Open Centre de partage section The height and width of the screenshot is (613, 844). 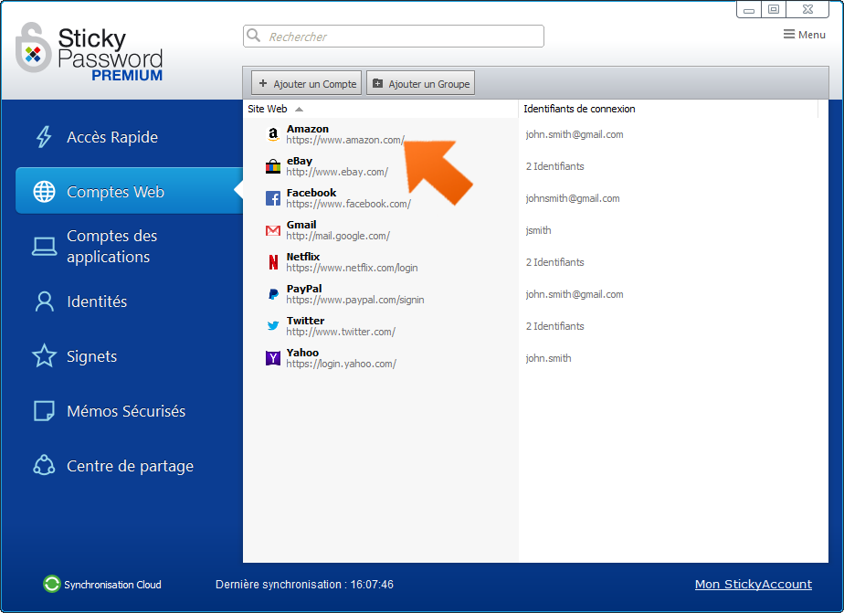tap(129, 466)
